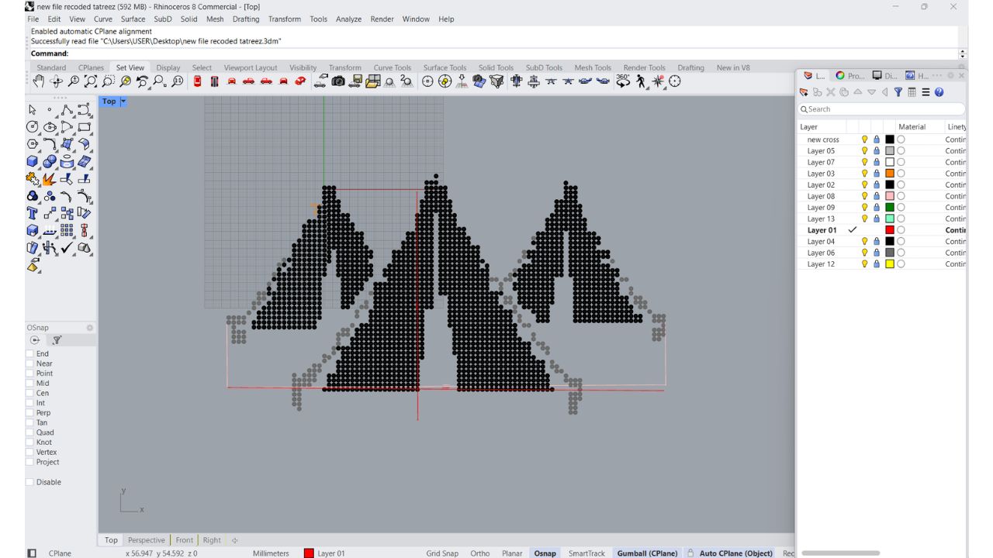
Task: Change the yellow color swatch of Layer 12
Action: (890, 264)
